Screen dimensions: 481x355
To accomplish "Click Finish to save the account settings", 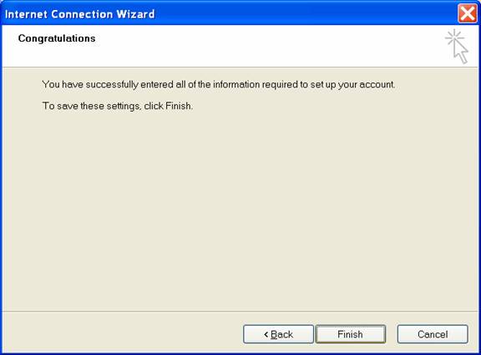I will tap(351, 334).
